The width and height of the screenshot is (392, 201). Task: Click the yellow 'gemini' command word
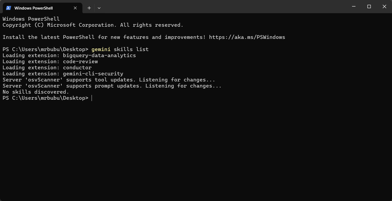point(101,49)
